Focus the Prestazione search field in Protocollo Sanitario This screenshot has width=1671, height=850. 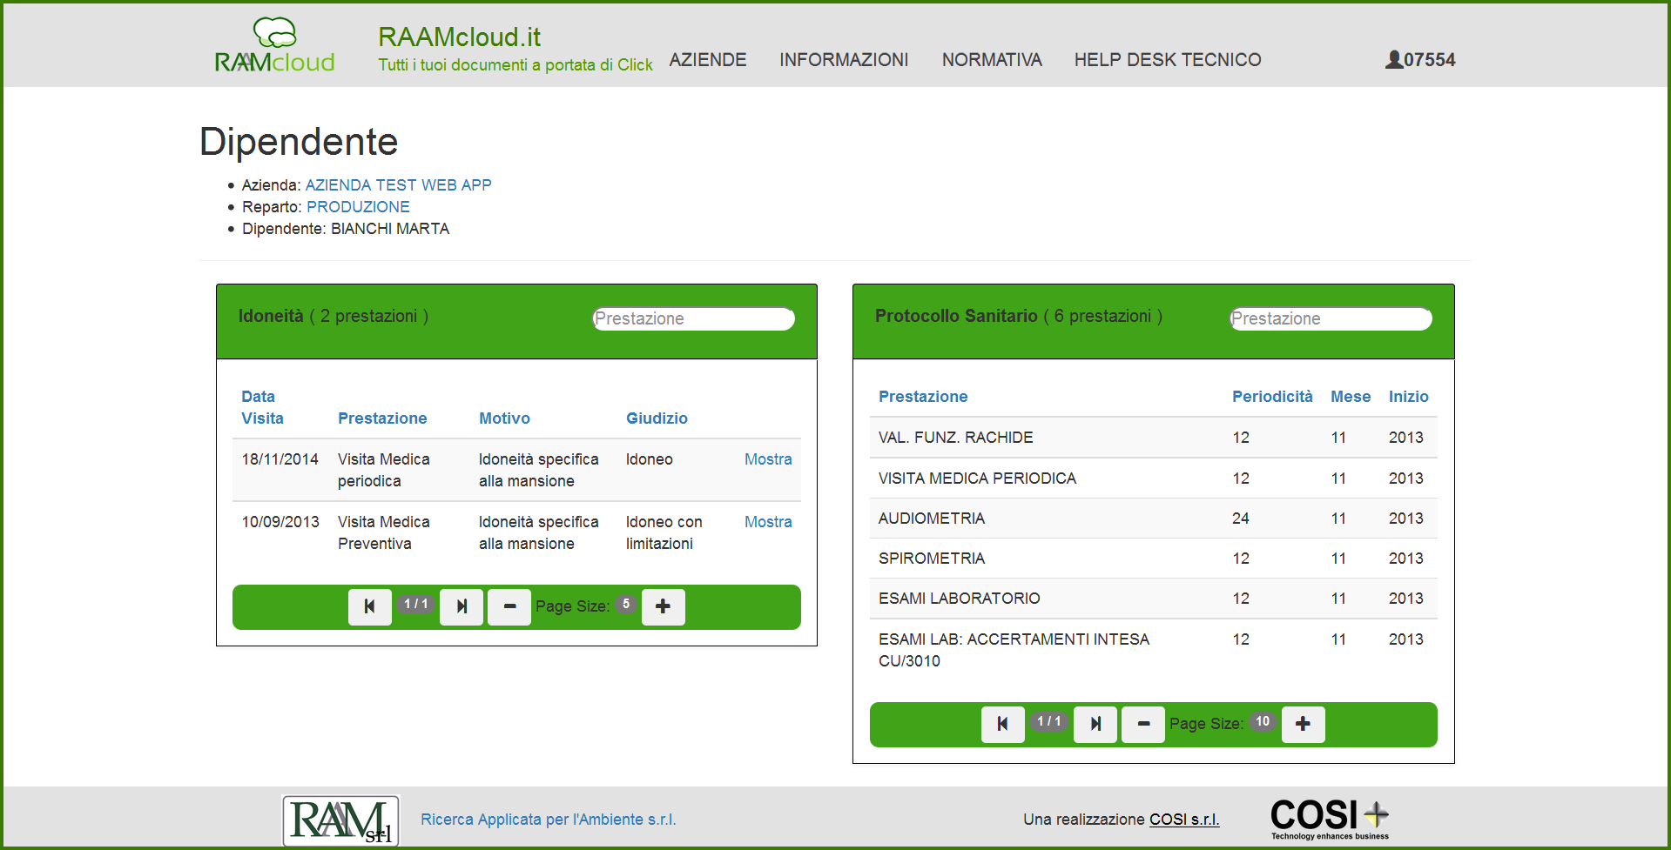(x=1331, y=318)
